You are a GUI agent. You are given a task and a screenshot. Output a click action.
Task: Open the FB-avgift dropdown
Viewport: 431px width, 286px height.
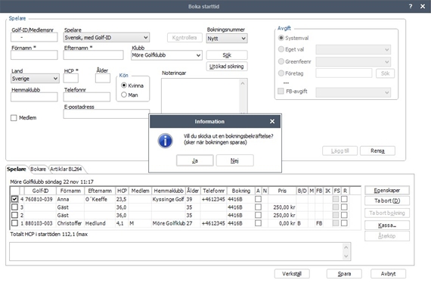pyautogui.click(x=353, y=92)
